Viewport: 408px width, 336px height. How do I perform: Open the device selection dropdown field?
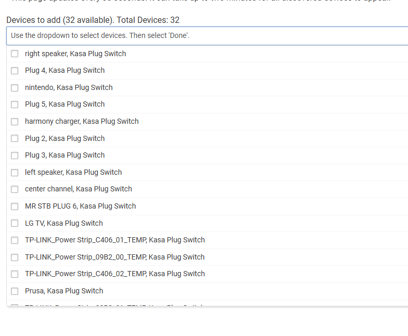click(207, 36)
